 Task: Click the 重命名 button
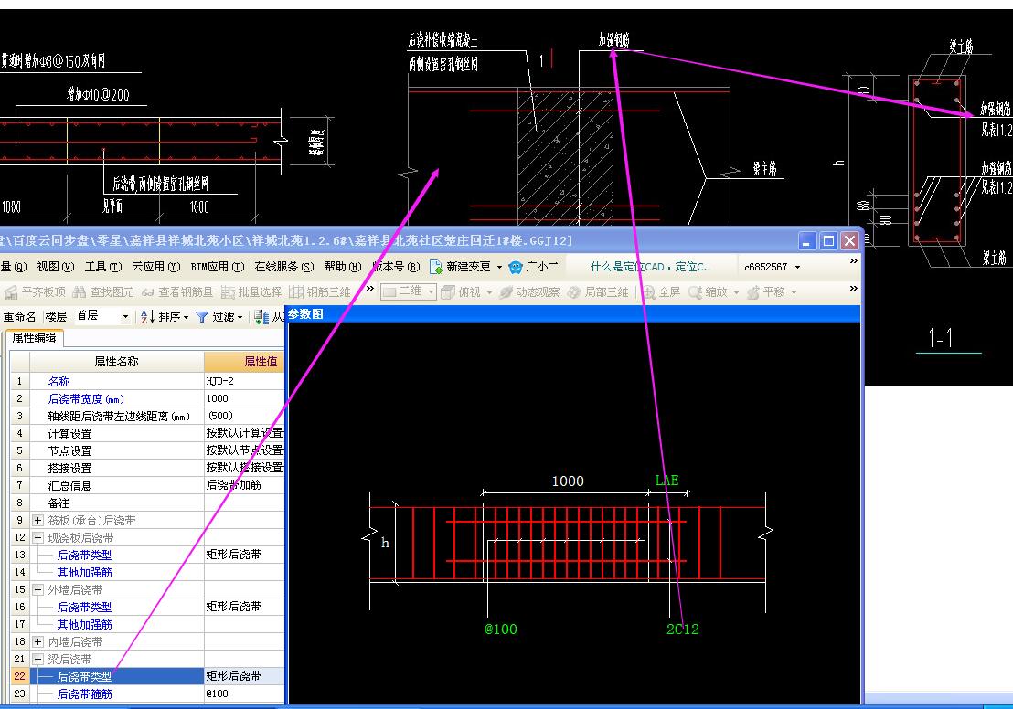coord(19,316)
